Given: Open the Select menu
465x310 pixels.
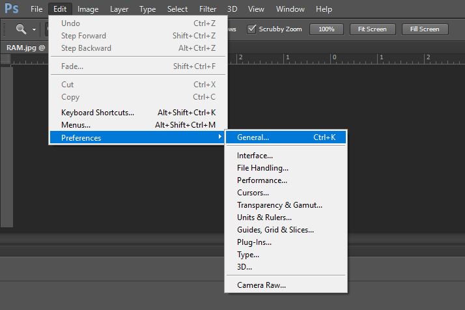Looking at the screenshot, I should 177,9.
